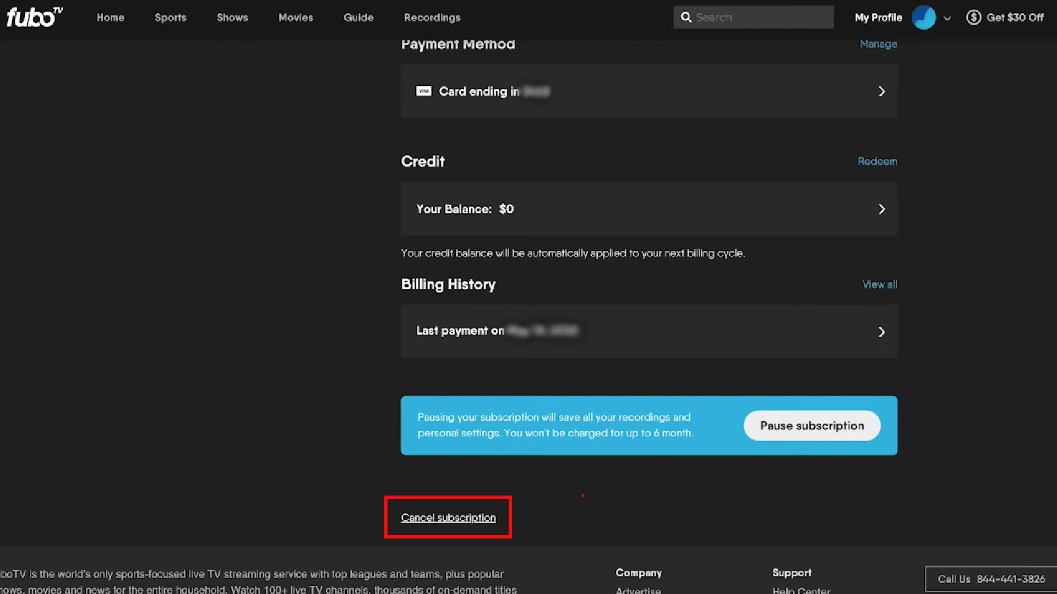Viewport: 1057px width, 594px height.
Task: Click the Cancel subscription link
Action: [x=448, y=517]
